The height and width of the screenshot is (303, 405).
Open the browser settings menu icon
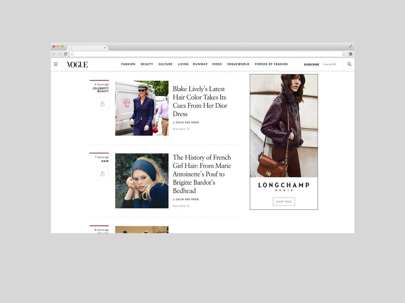pyautogui.click(x=351, y=54)
